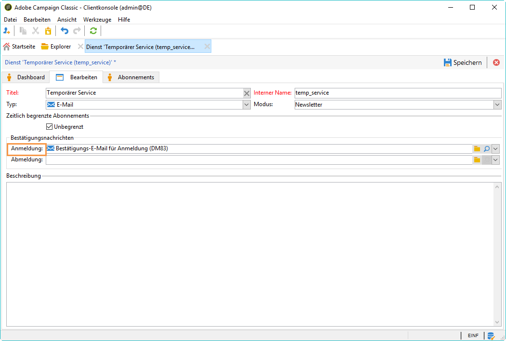Click the EINF status bar indicator

pyautogui.click(x=473, y=336)
